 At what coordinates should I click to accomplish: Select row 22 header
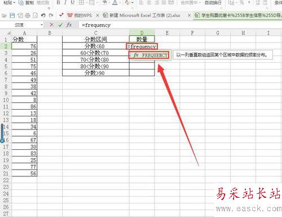(x=6, y=180)
